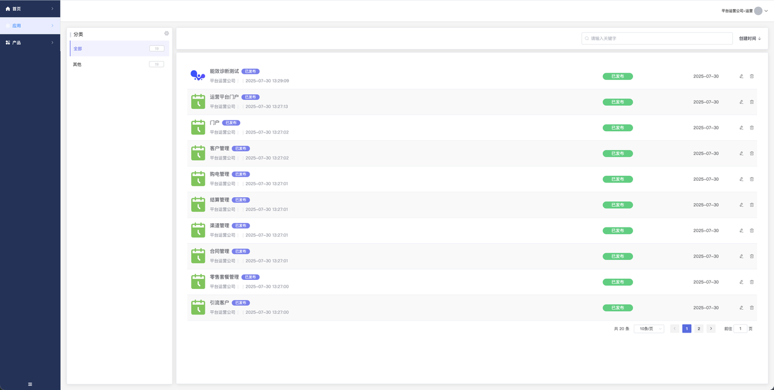This screenshot has height=390, width=774.
Task: Go to page 2
Action: click(x=699, y=329)
